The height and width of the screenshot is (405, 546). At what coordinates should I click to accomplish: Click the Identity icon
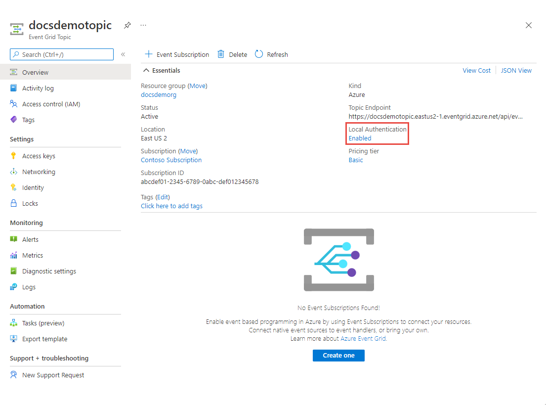pyautogui.click(x=13, y=187)
